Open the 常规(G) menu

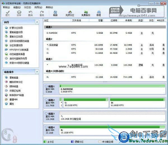6,7
